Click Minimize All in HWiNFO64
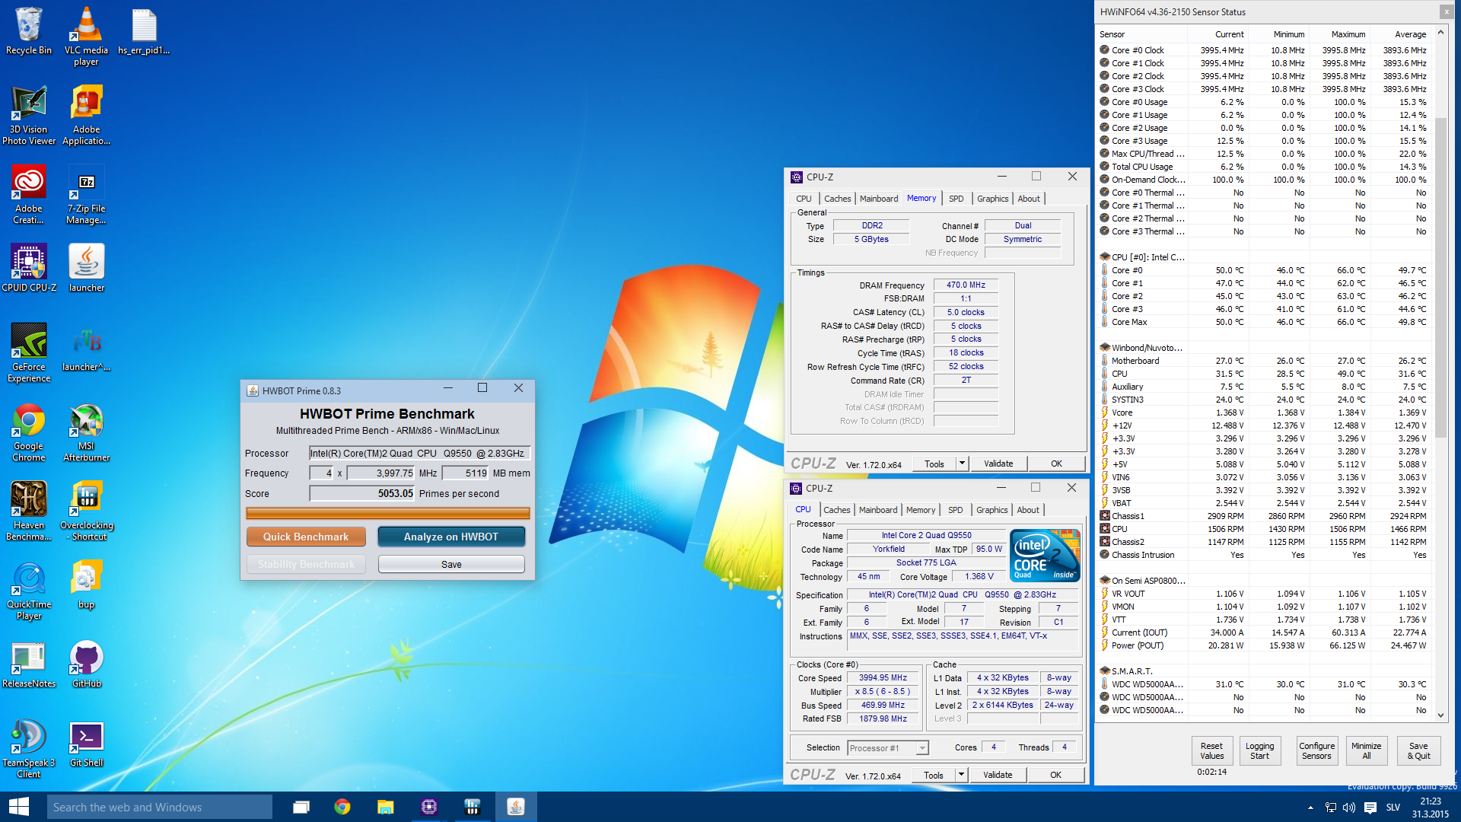The height and width of the screenshot is (822, 1461). click(x=1366, y=750)
